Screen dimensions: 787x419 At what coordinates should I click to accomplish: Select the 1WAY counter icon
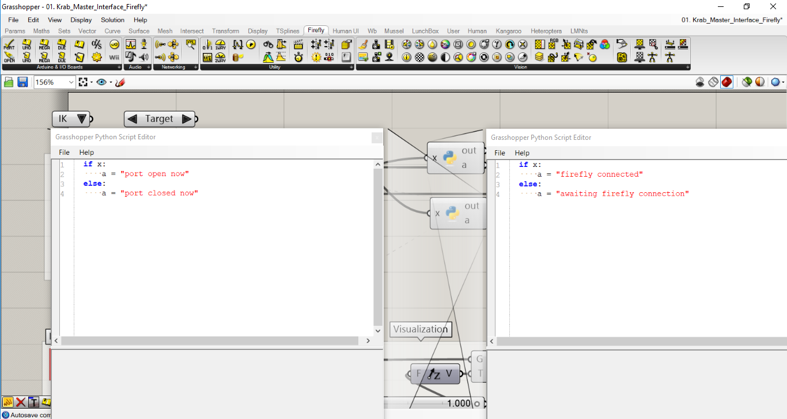click(x=220, y=44)
